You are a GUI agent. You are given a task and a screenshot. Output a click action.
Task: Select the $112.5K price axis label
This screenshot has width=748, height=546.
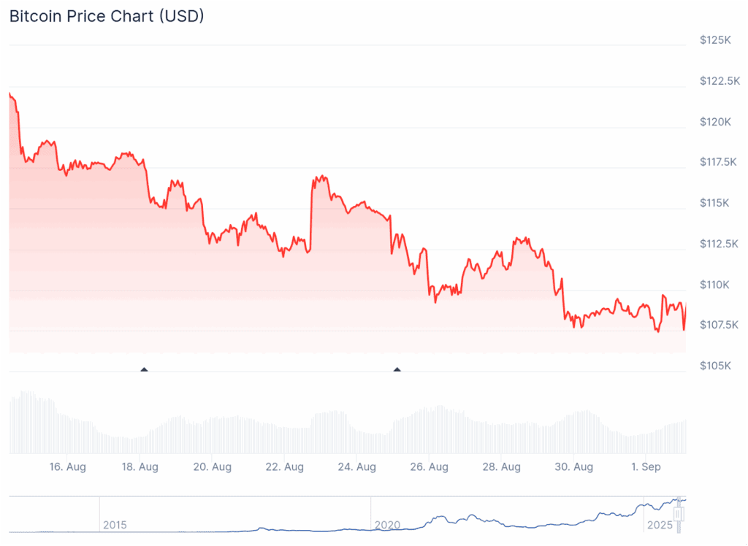tap(720, 243)
